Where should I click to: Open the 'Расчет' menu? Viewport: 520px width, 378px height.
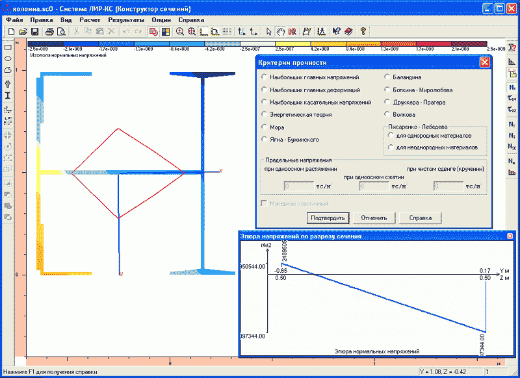click(90, 19)
